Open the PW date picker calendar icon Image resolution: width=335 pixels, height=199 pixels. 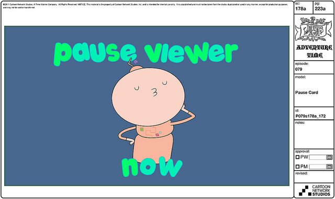(x=329, y=157)
